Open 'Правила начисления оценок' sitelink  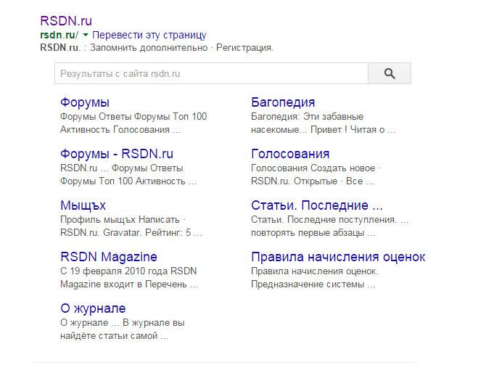coord(338,257)
